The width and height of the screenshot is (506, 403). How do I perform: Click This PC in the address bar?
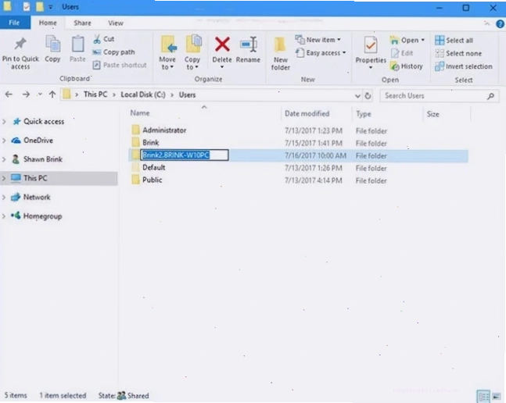(x=95, y=95)
